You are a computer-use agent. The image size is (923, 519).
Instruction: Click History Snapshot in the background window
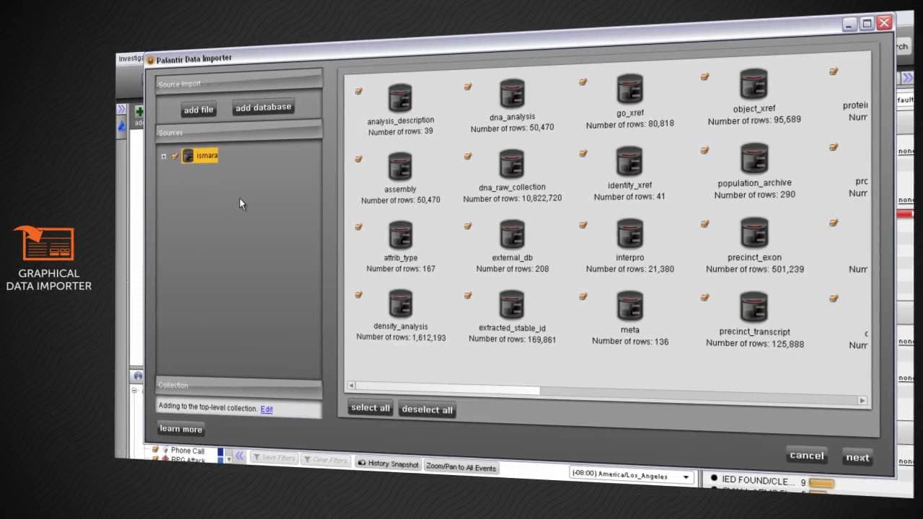point(388,463)
